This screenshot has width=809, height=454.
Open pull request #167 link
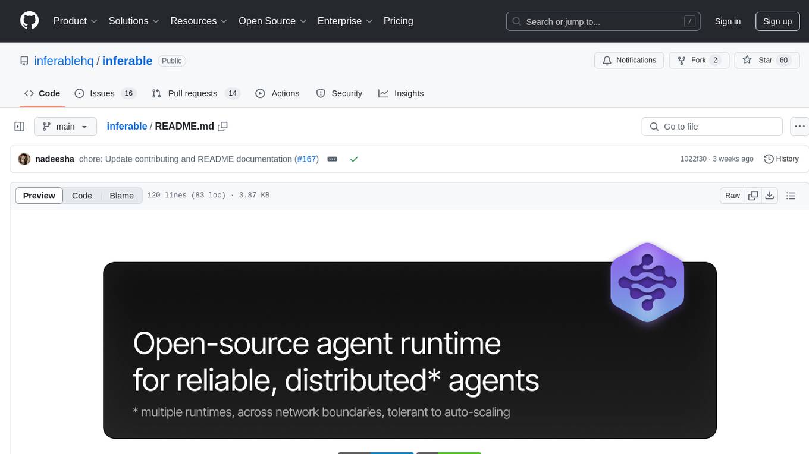click(x=307, y=159)
